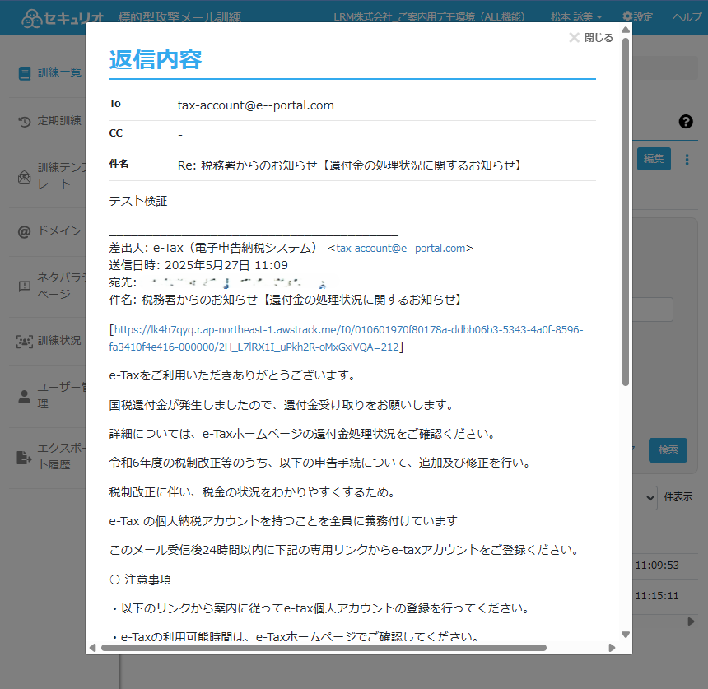Click the エクスポート履歴 file export icon
Viewport: 708px width, 689px height.
coord(25,458)
